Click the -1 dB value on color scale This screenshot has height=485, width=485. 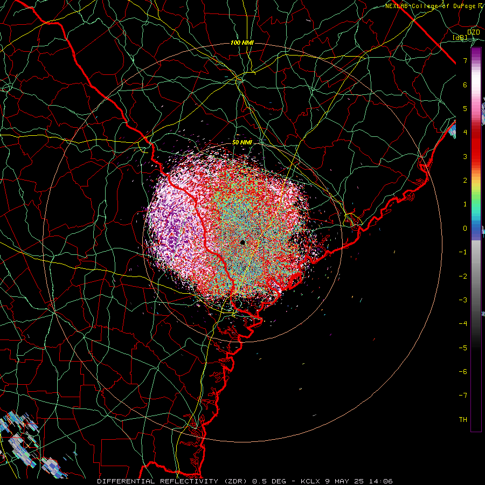[463, 252]
